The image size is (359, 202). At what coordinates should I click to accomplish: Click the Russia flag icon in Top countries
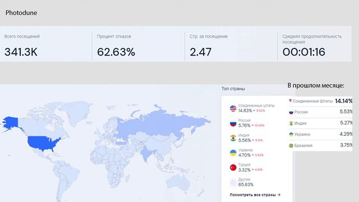(x=233, y=123)
